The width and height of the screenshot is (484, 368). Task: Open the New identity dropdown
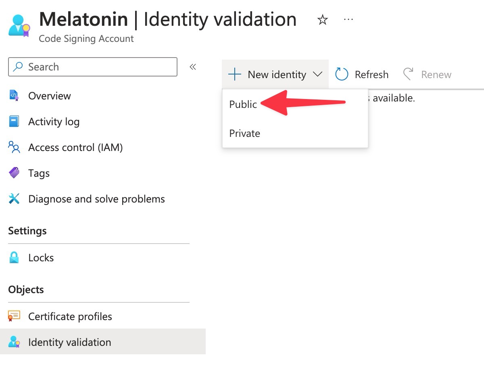pyautogui.click(x=275, y=74)
